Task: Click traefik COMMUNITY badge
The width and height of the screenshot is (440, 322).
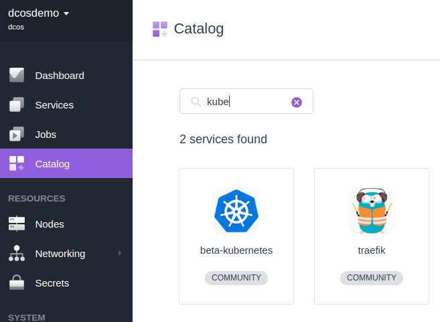Action: tap(372, 278)
